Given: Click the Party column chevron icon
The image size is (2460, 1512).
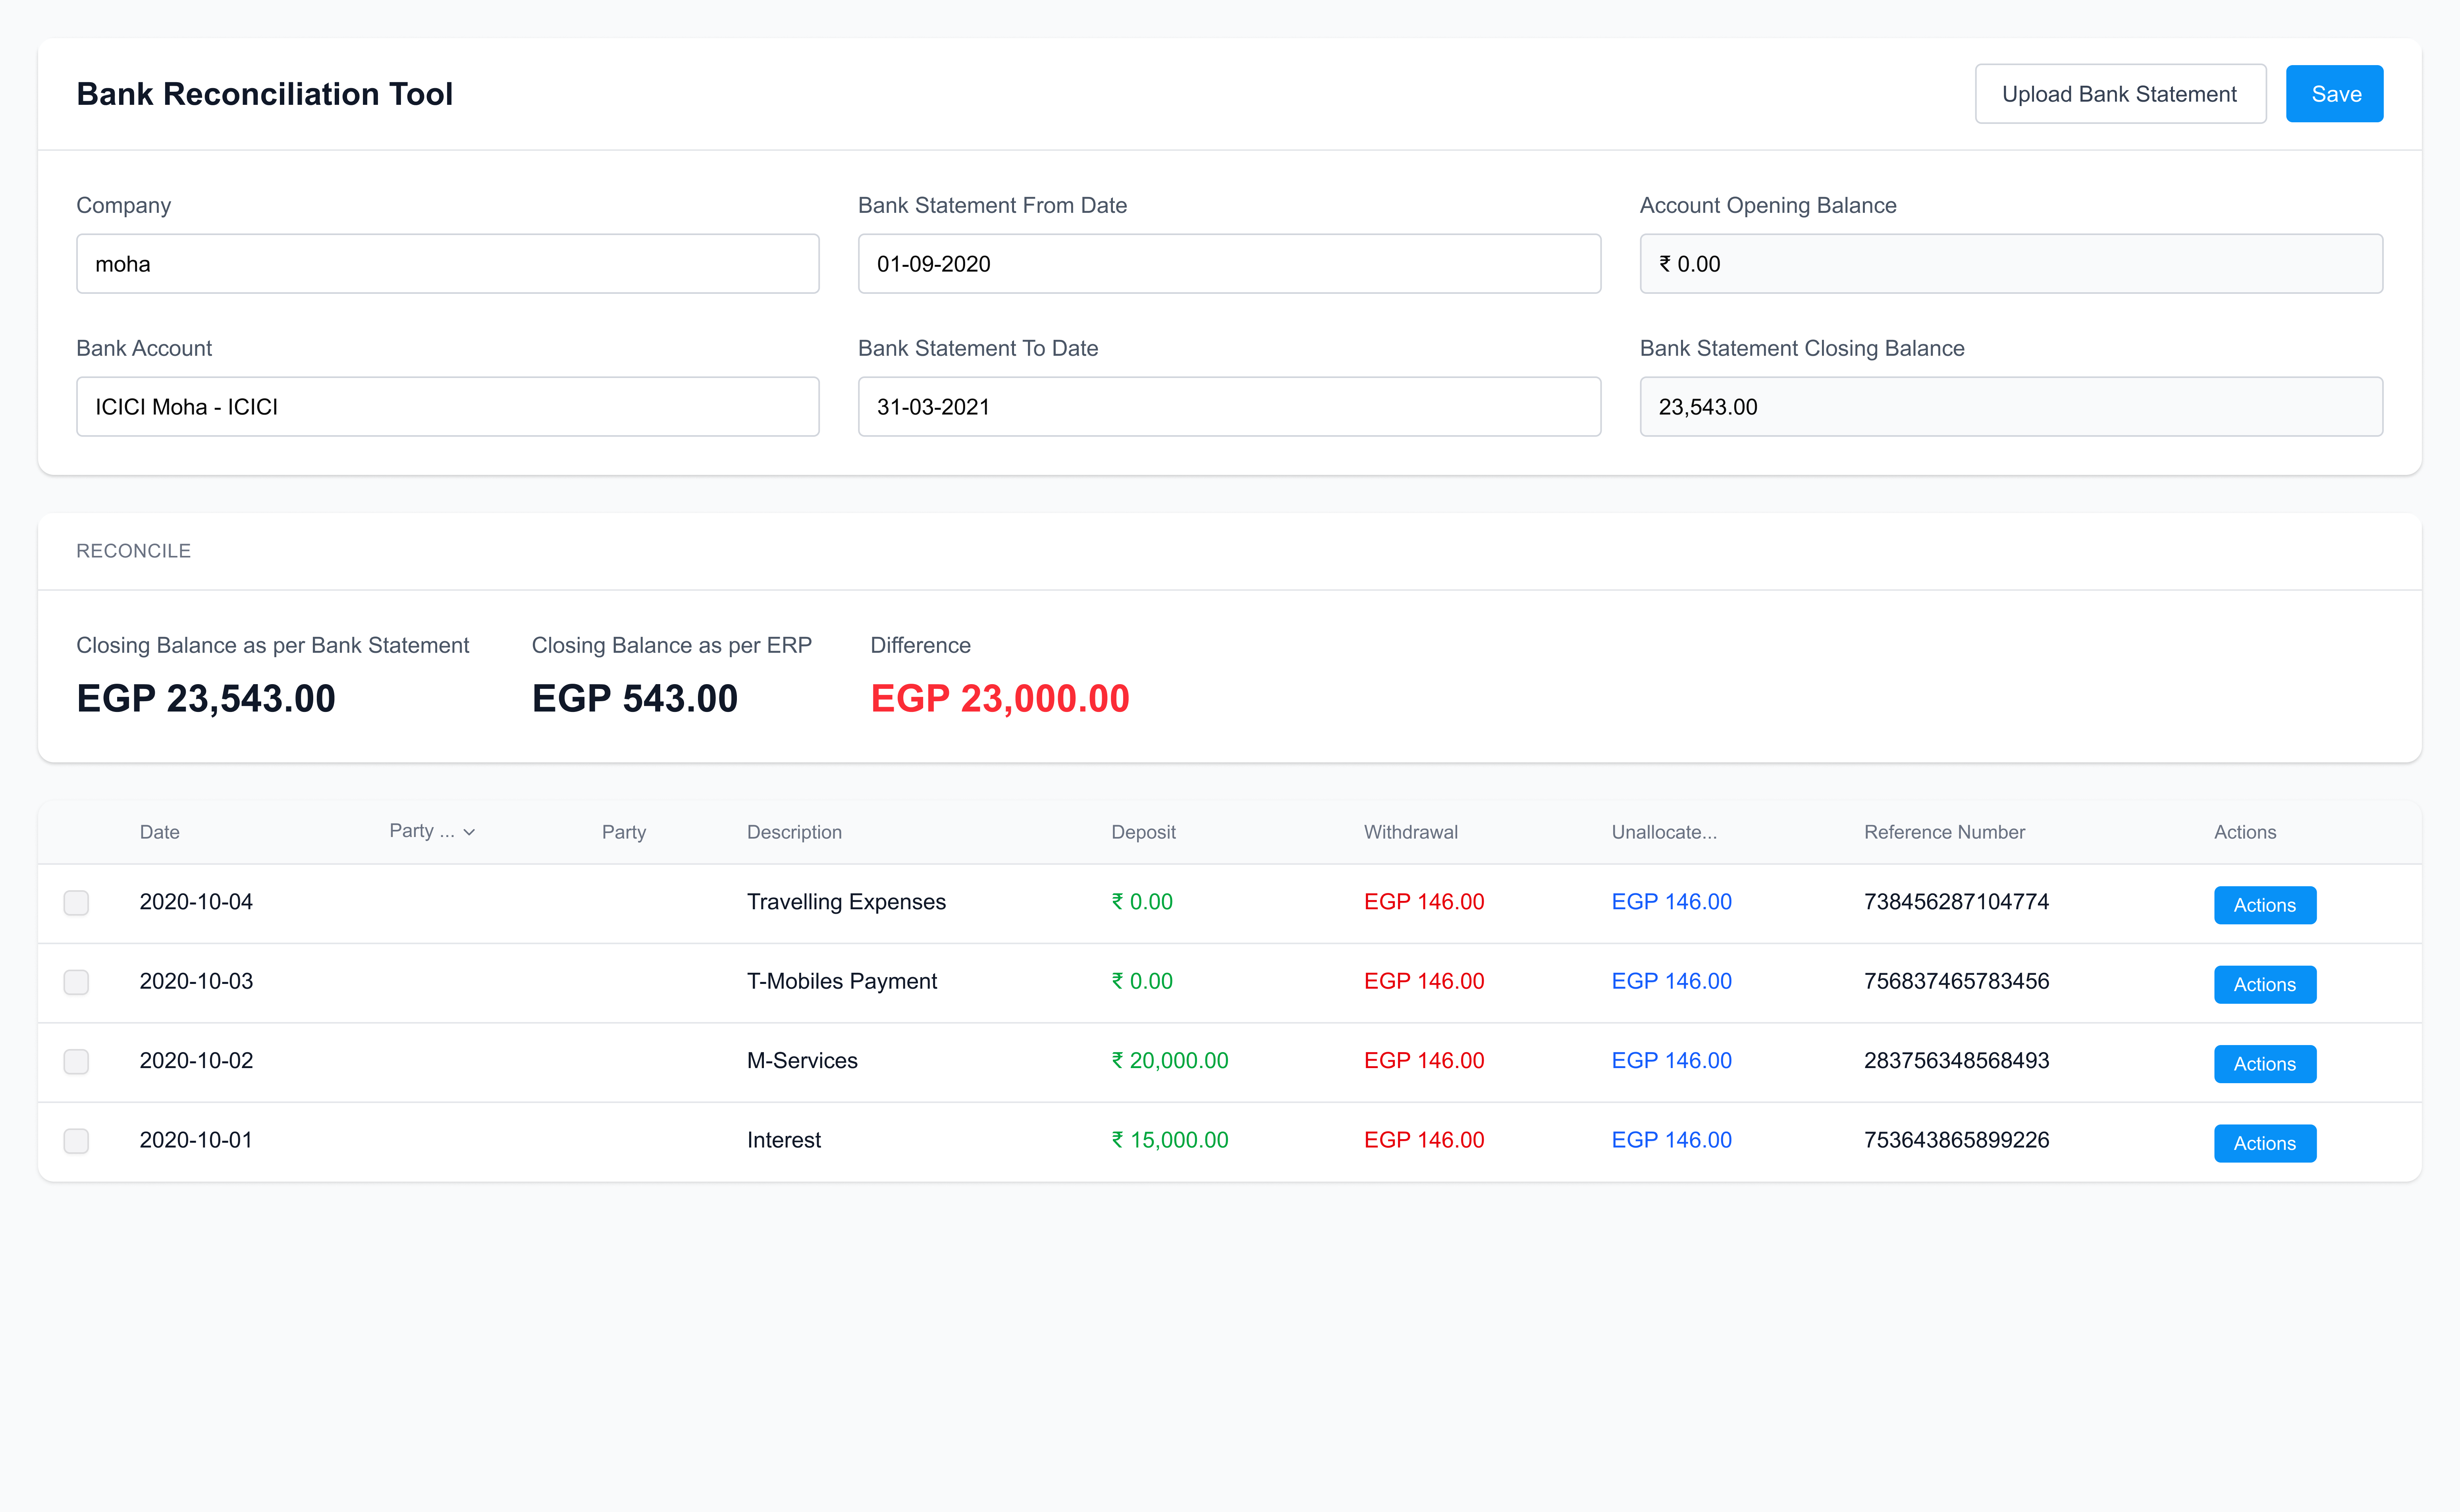Looking at the screenshot, I should tap(469, 832).
